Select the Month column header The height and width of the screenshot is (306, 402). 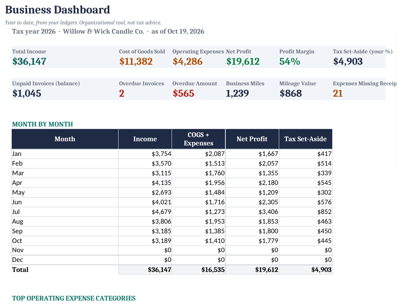(65, 139)
